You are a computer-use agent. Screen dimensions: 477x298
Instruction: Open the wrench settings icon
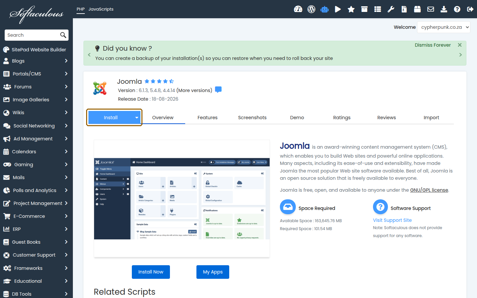[x=391, y=9]
